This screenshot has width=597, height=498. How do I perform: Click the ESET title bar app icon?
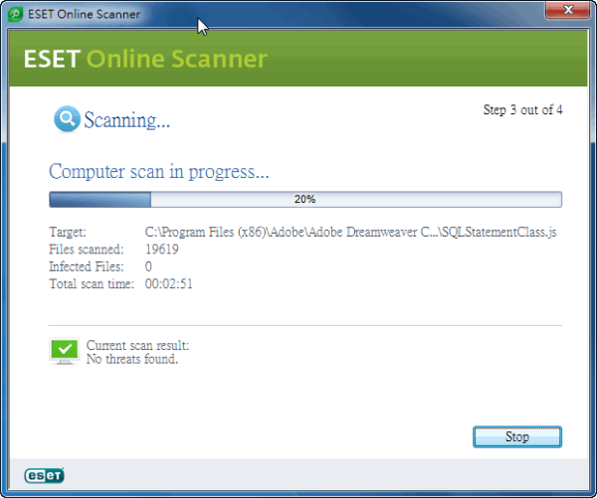(15, 15)
